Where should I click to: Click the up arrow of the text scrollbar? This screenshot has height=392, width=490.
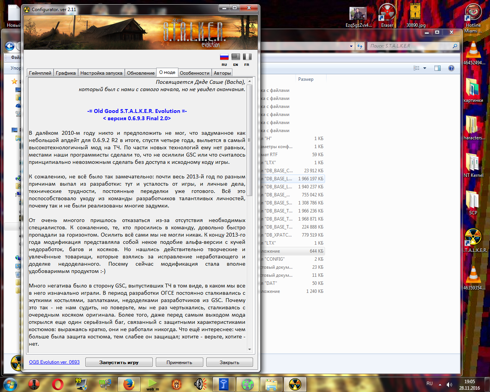tap(250, 81)
